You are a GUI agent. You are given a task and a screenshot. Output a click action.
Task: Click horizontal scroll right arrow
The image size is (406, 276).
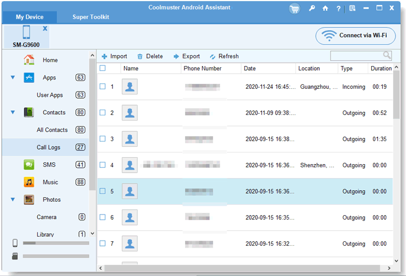point(389,268)
